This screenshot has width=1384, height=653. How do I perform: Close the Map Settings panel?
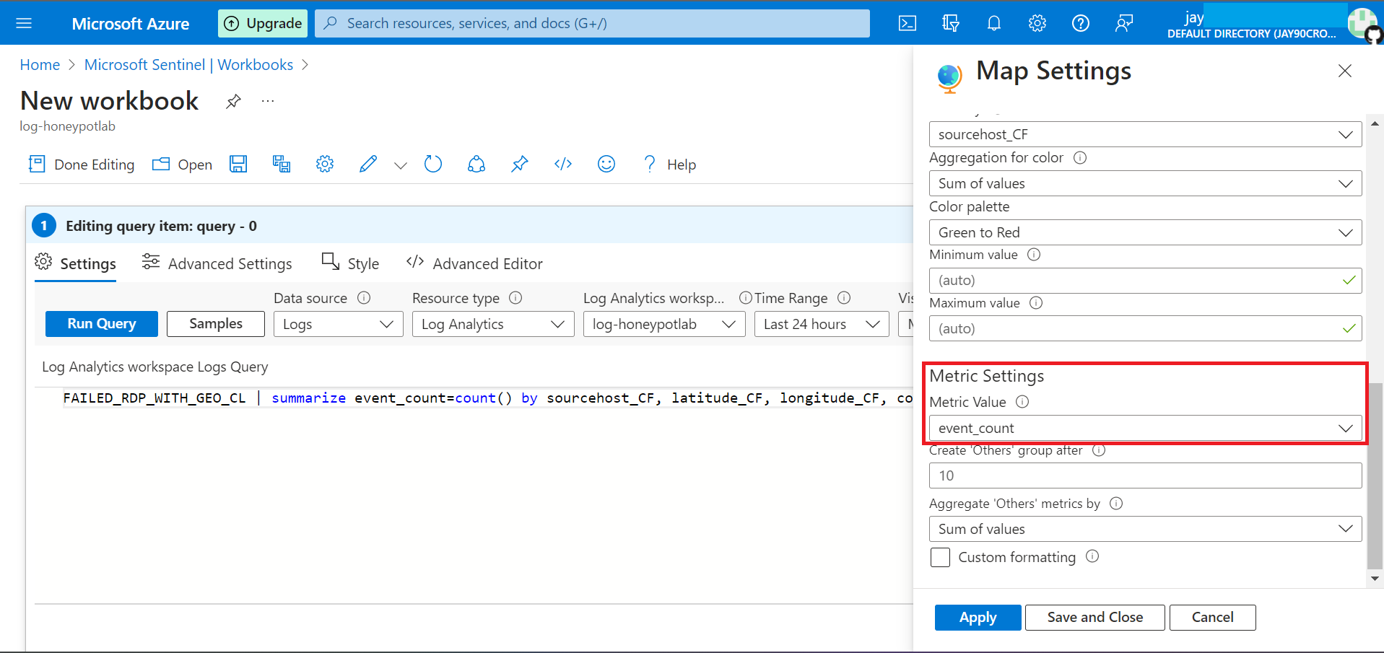click(1345, 71)
